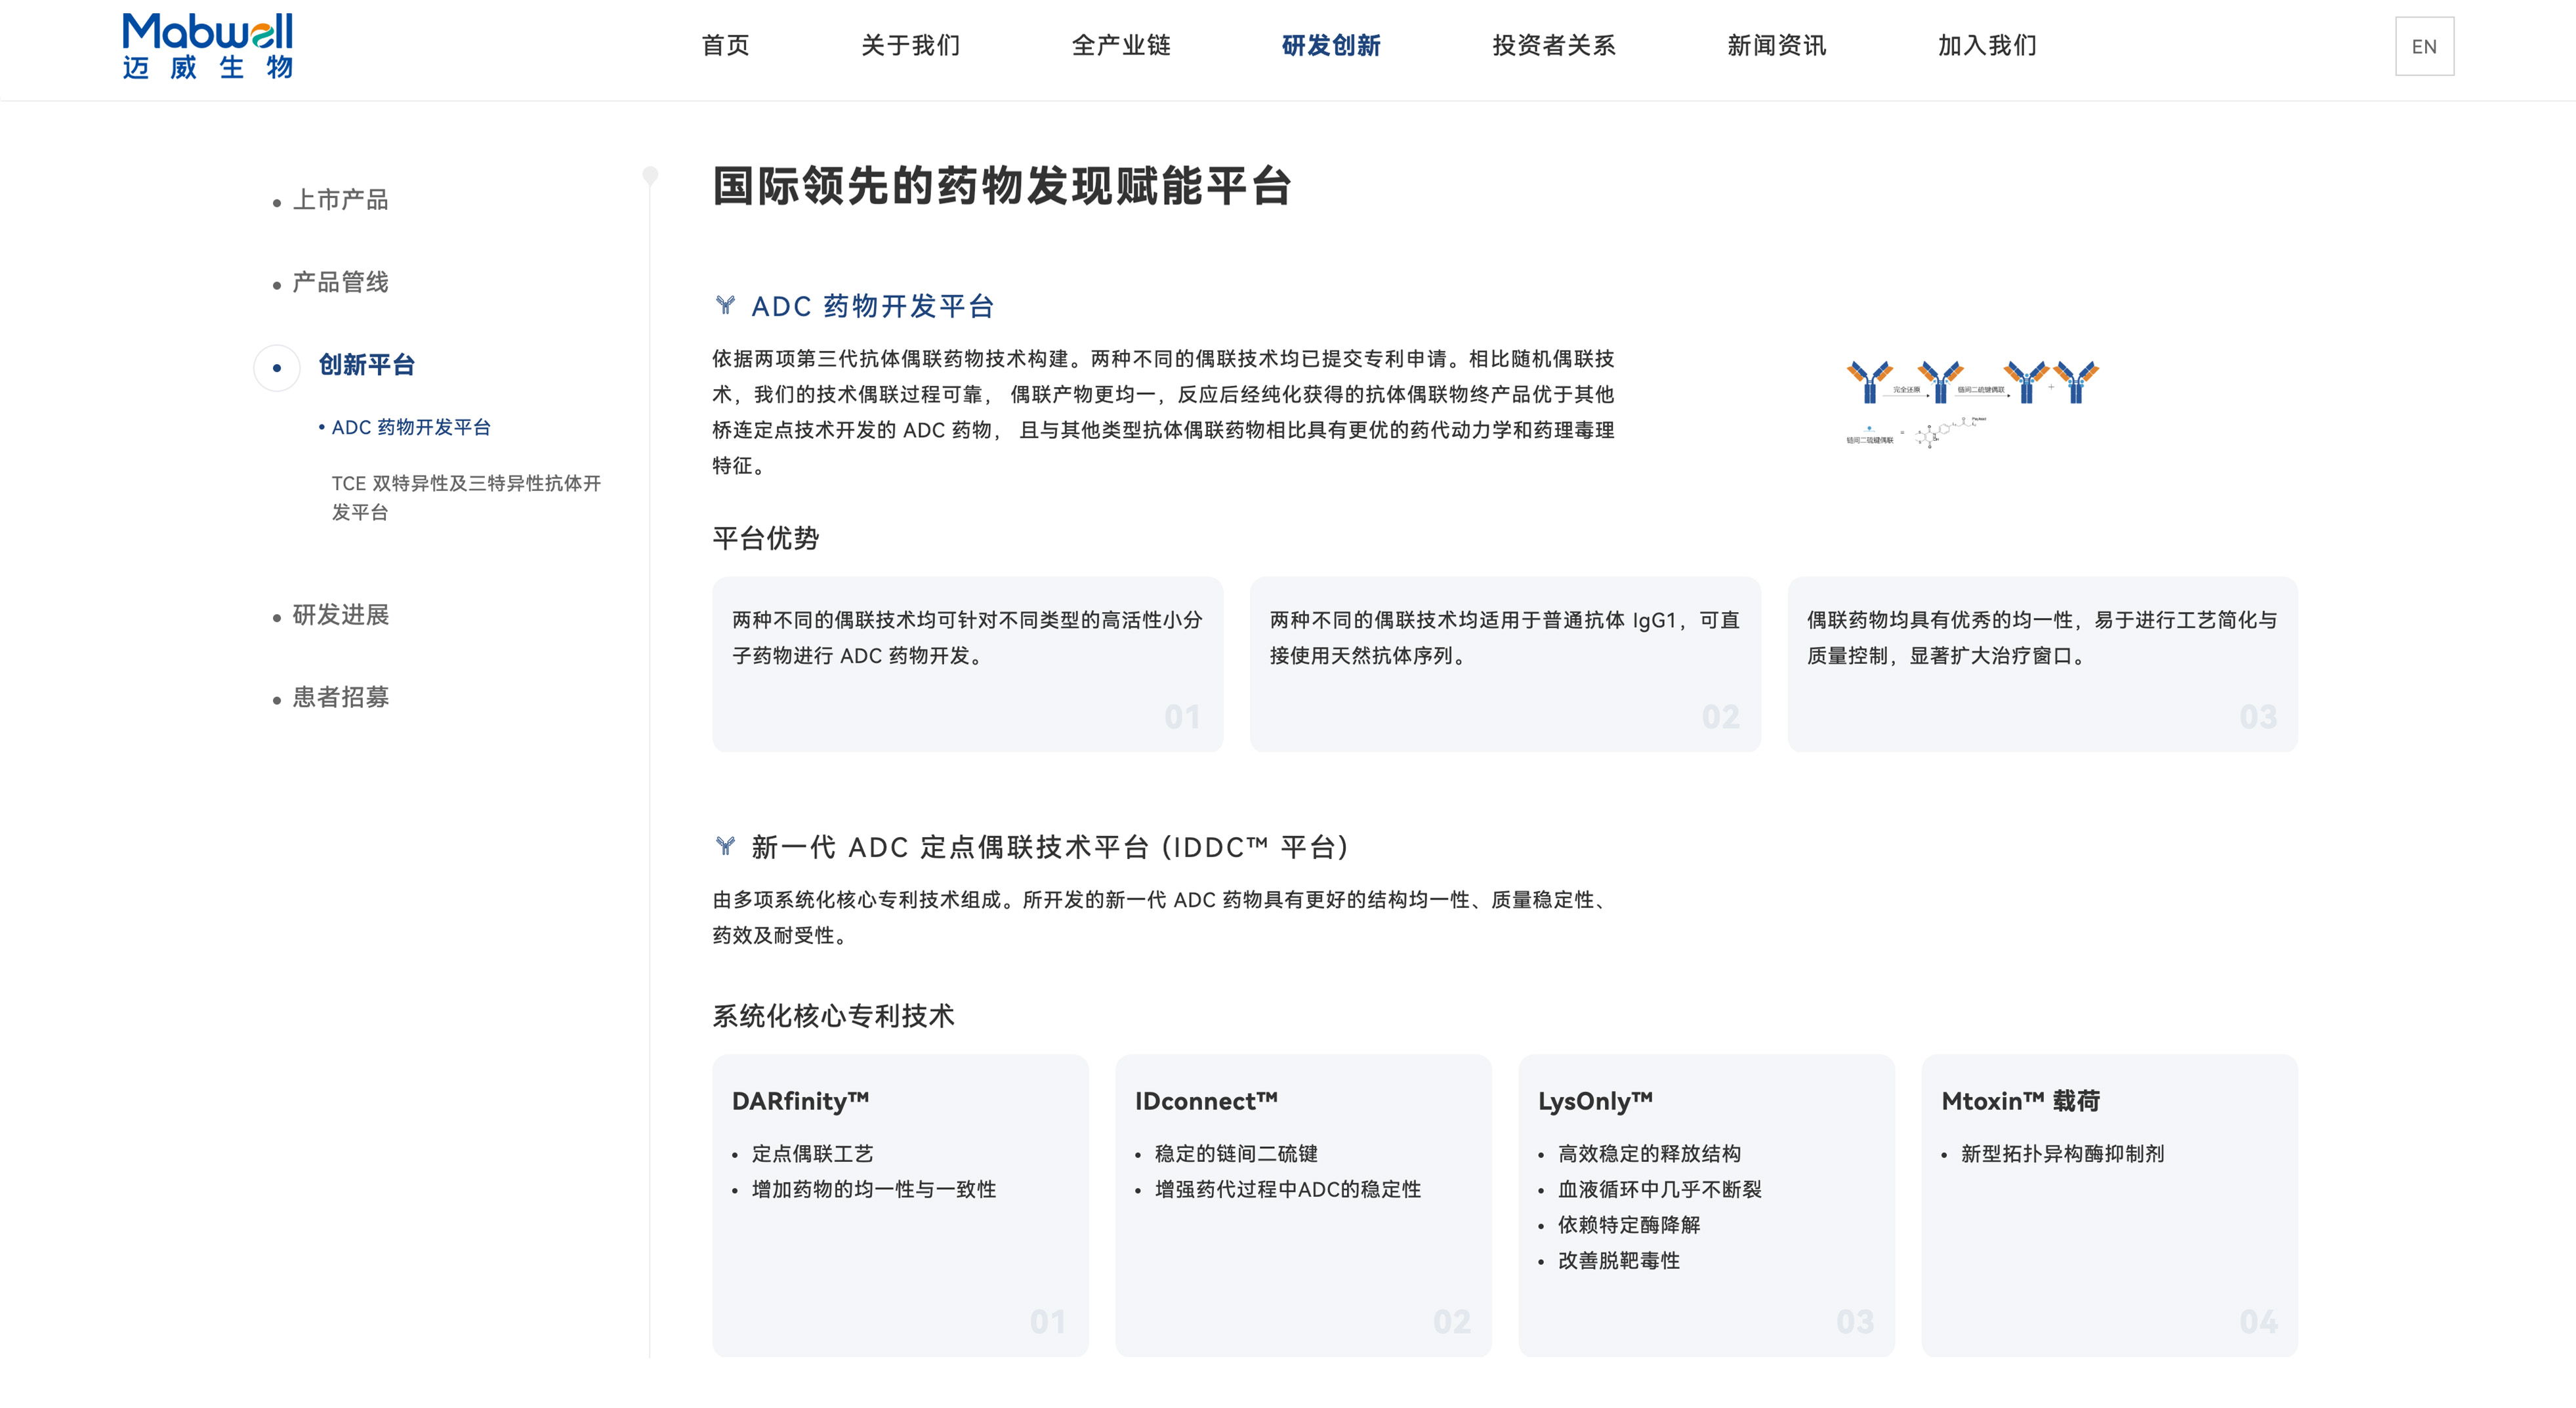Click the Mabwell logo
Viewport: 2576px width, 1408px height.
pos(207,46)
